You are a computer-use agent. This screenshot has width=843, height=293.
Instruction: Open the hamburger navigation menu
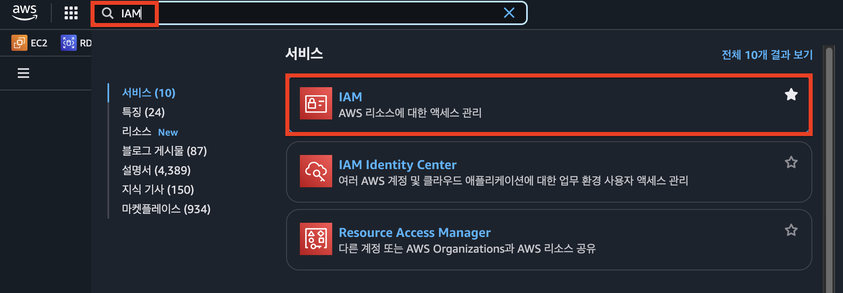pyautogui.click(x=23, y=73)
